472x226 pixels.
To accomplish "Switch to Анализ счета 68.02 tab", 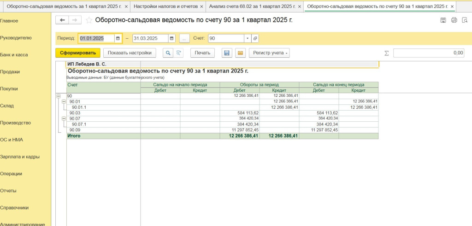I will point(252,6).
